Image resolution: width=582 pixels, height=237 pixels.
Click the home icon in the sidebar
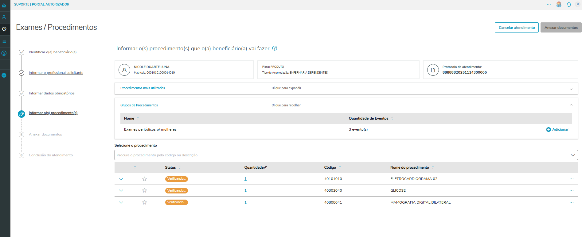pyautogui.click(x=4, y=5)
